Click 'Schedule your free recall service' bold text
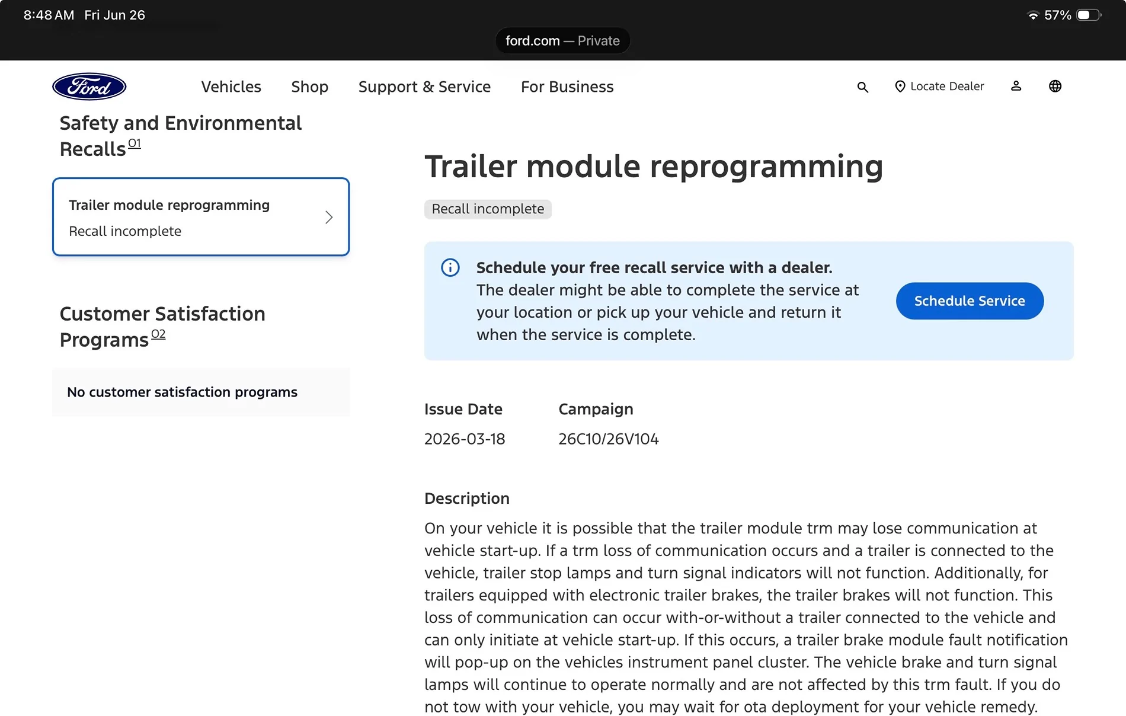The width and height of the screenshot is (1126, 716). click(654, 268)
